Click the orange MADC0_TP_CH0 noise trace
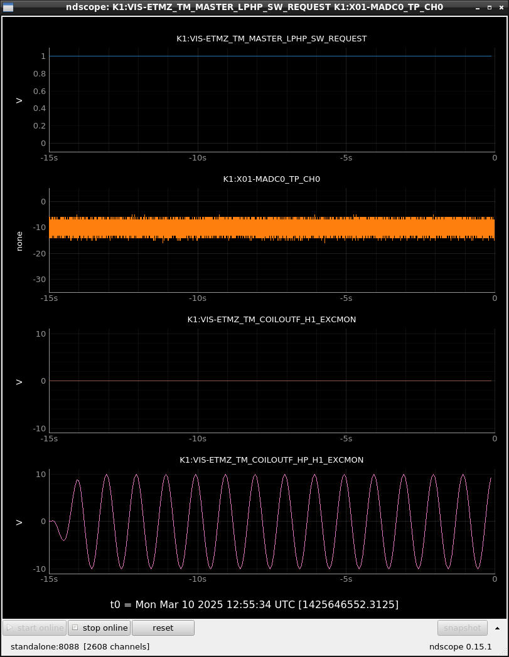Image resolution: width=509 pixels, height=657 pixels. 272,228
